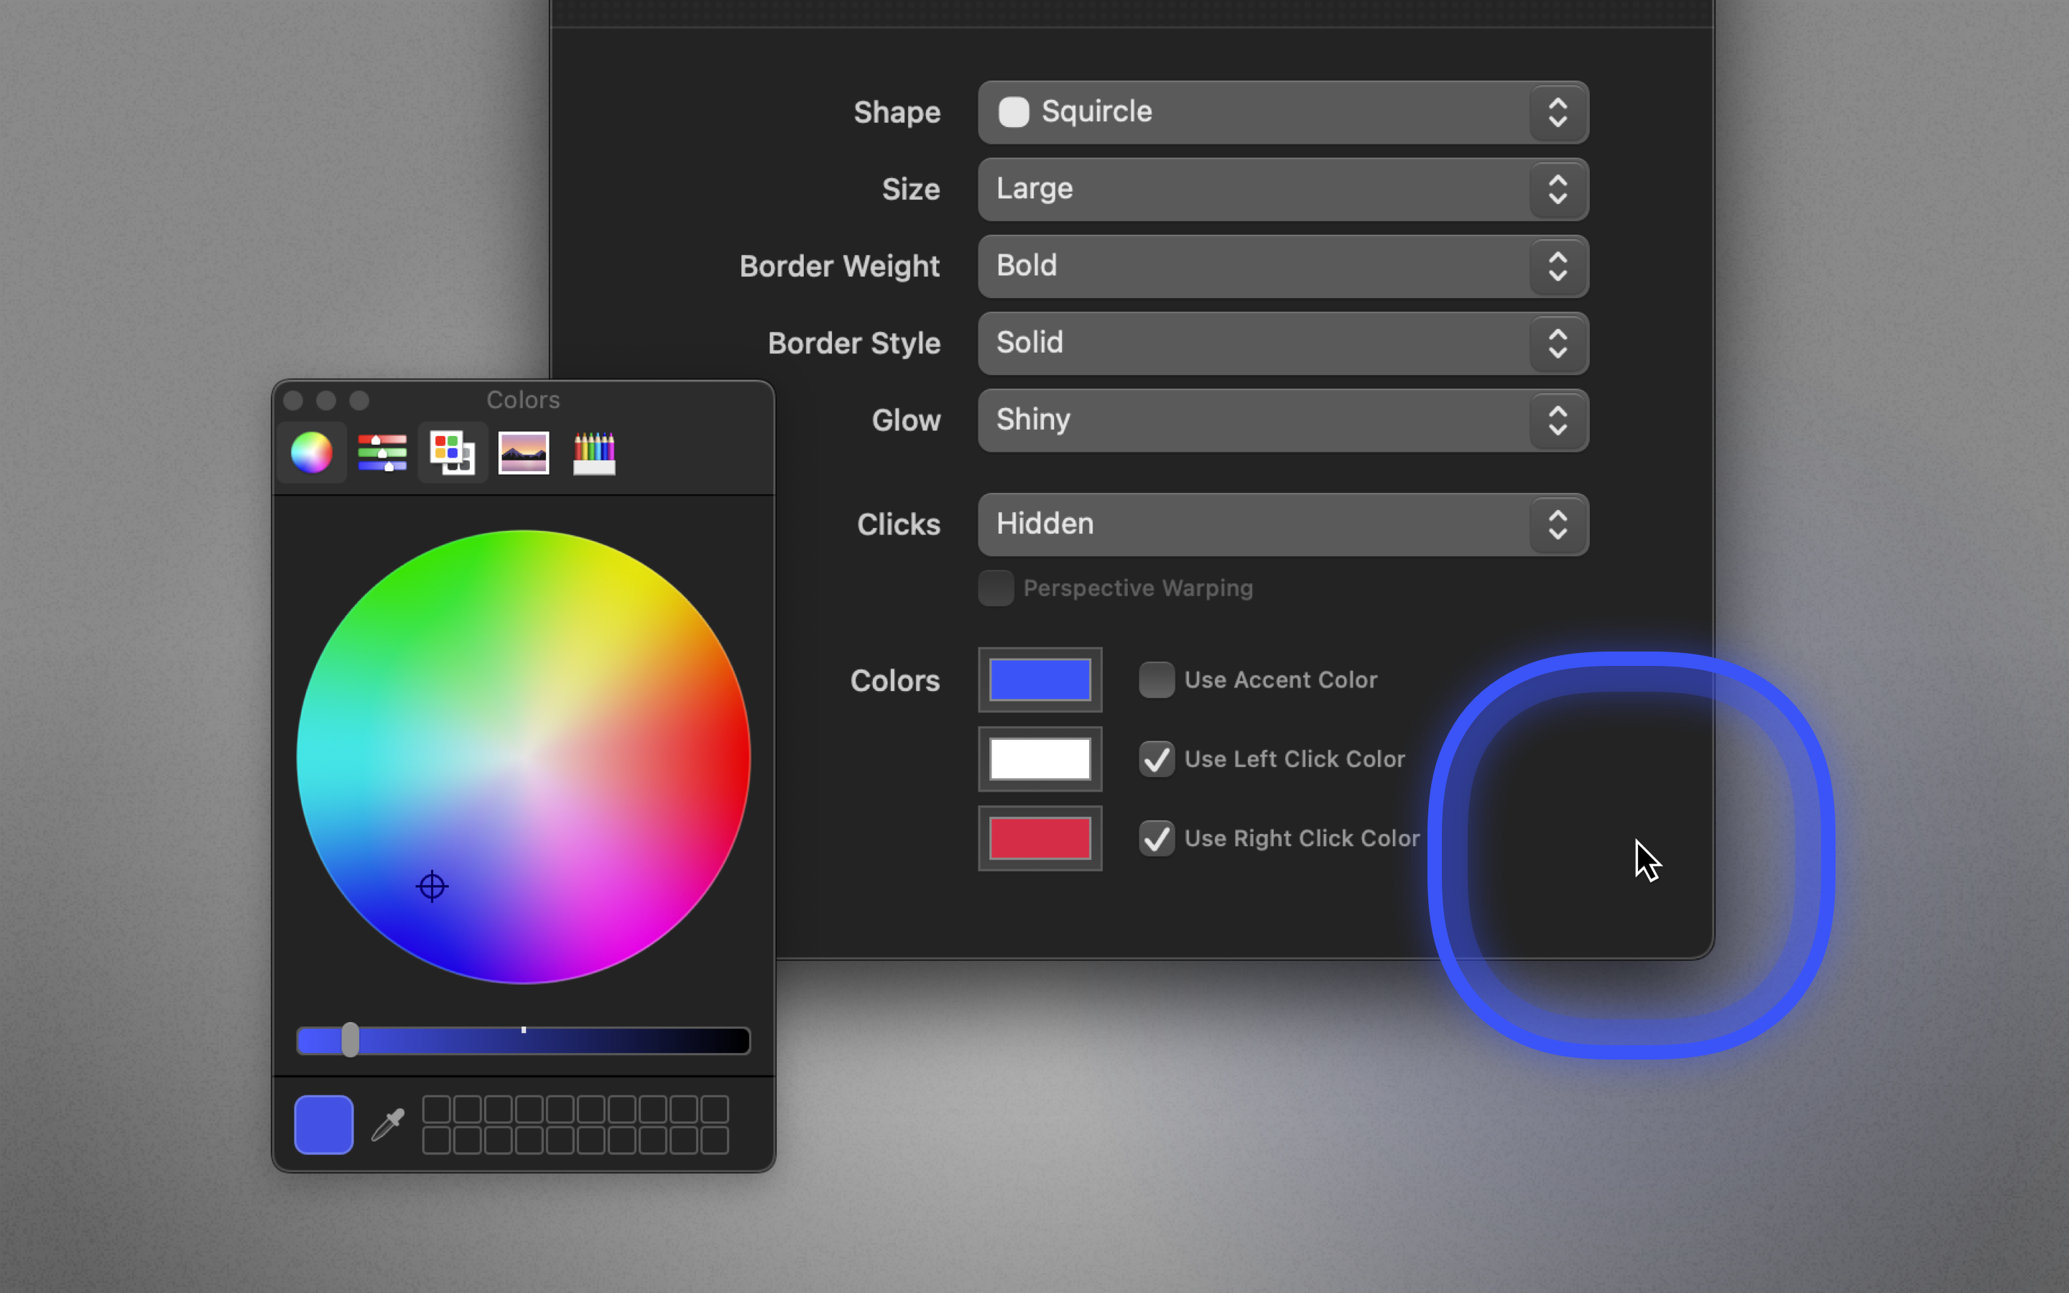Open the Size dropdown set to Large
The width and height of the screenshot is (2069, 1293).
[1282, 189]
